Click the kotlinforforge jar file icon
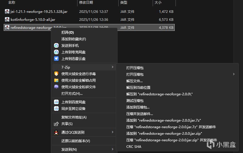 coord(7,19)
